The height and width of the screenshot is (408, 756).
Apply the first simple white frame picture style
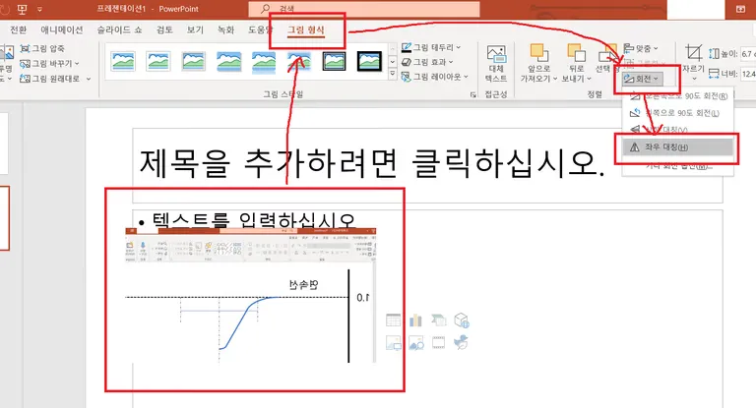pyautogui.click(x=122, y=62)
